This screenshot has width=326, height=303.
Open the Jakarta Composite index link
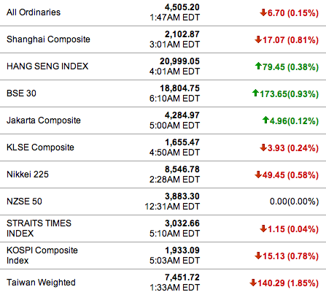[x=44, y=120]
